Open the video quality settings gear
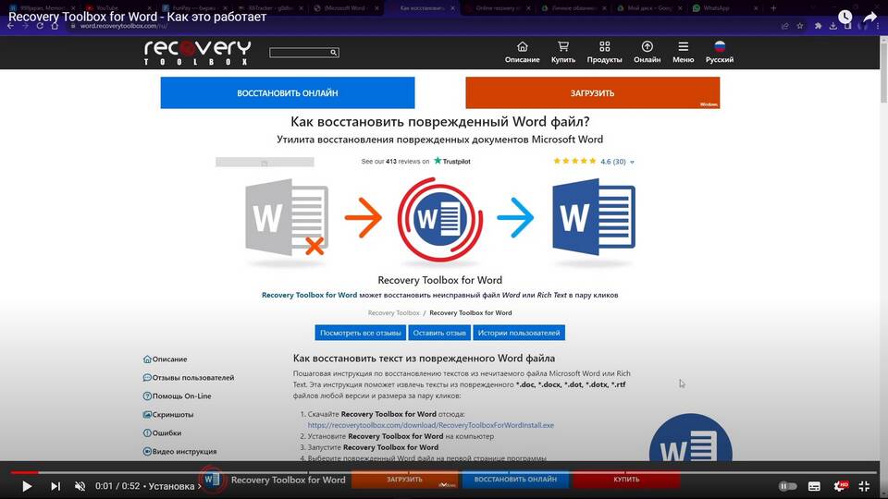This screenshot has height=499, width=888. pos(840,486)
